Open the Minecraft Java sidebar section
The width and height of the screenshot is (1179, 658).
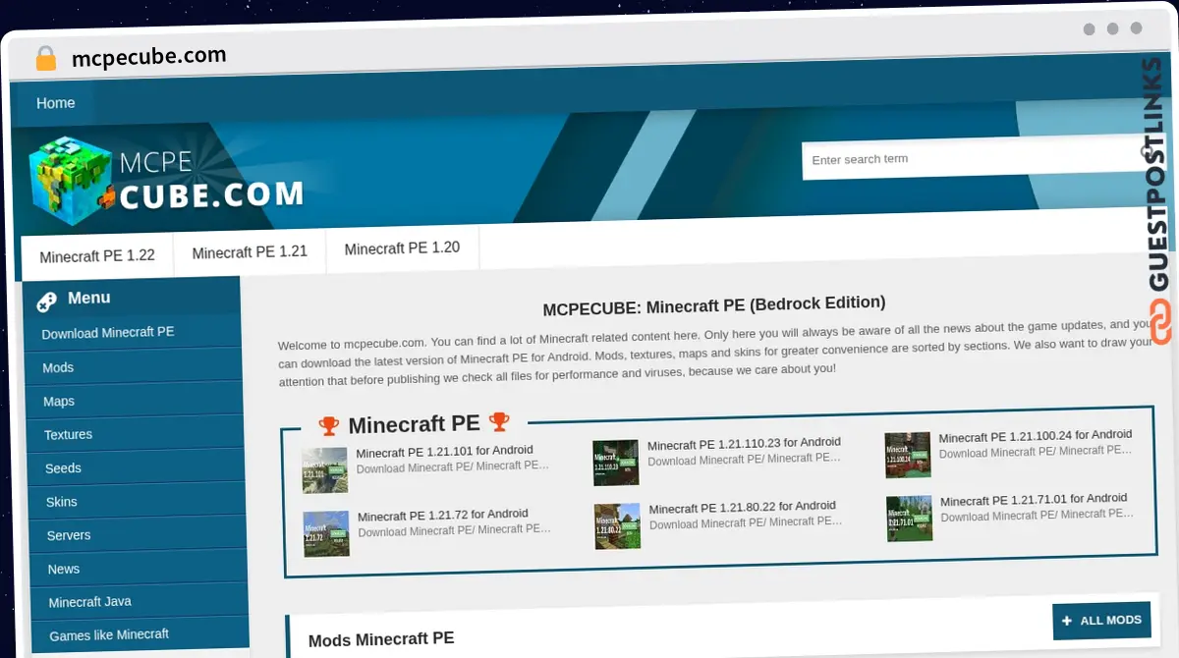[140, 601]
